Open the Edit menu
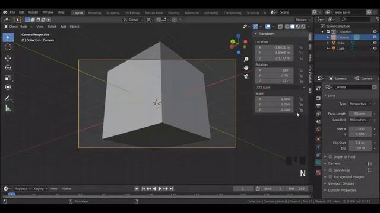The width and height of the screenshot is (380, 213). 21,12
